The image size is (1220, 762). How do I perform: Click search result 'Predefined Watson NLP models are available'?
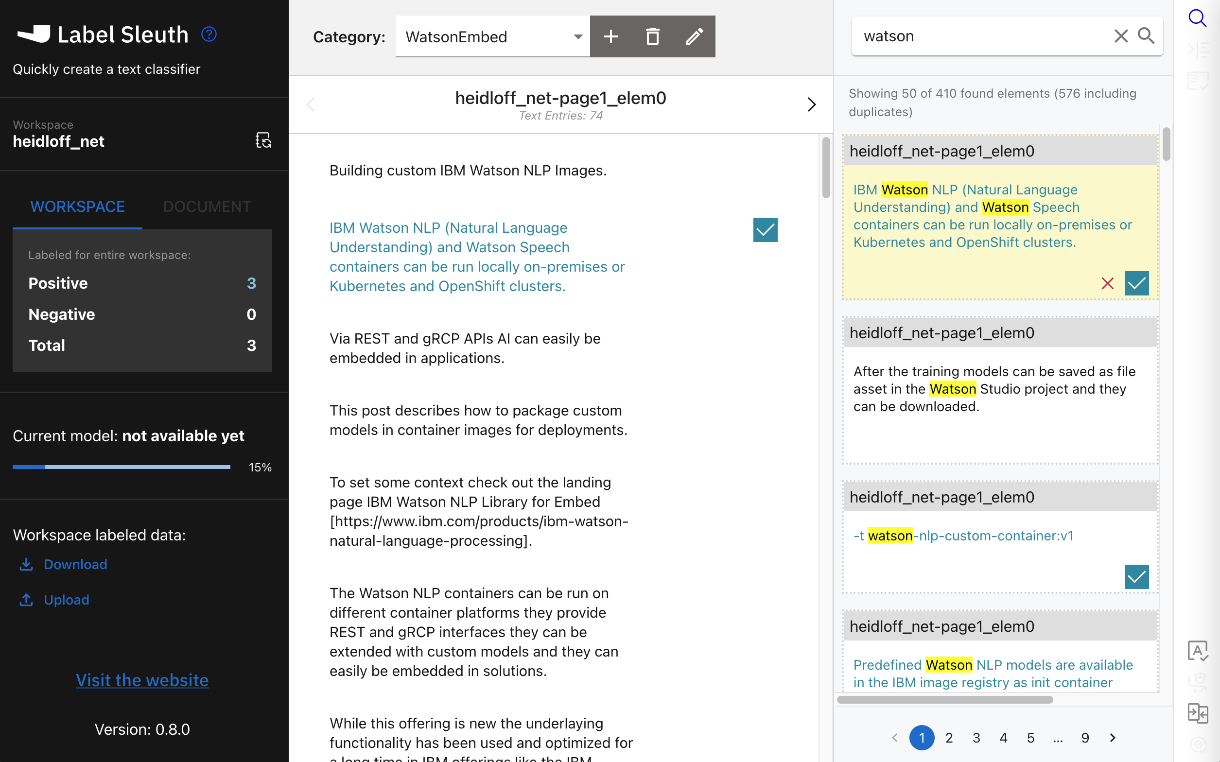993,673
